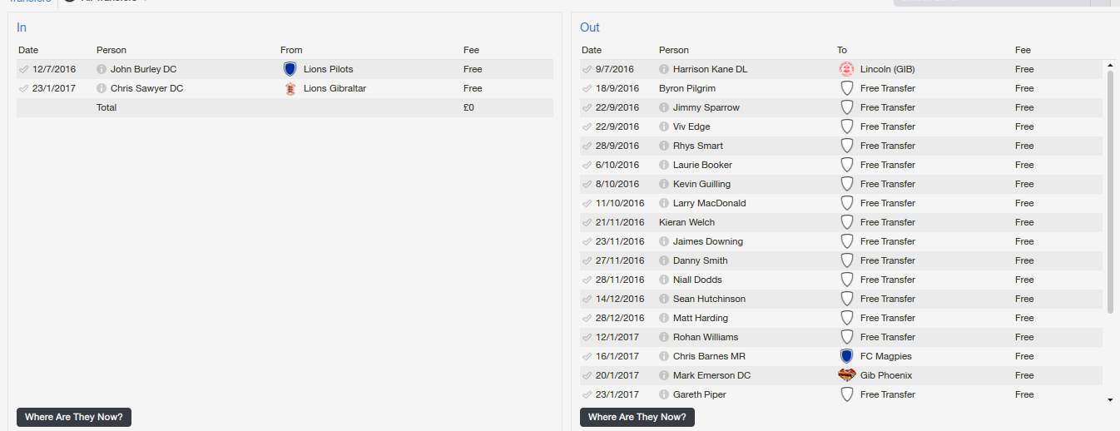This screenshot has width=1120, height=431.
Task: Open 'Where Are They Now?' under Out
Action: pyautogui.click(x=637, y=417)
